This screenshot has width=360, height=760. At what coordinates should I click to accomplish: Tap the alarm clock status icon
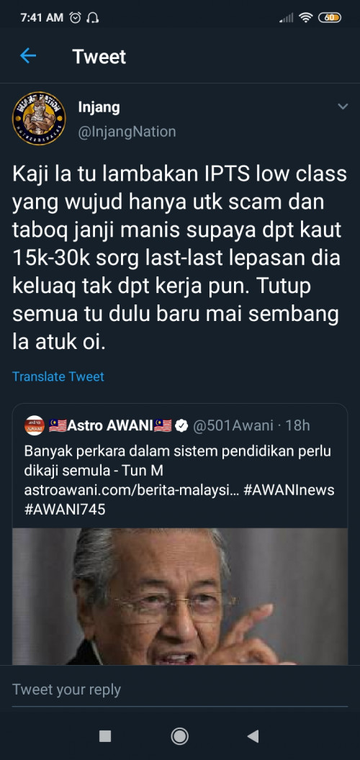75,17
